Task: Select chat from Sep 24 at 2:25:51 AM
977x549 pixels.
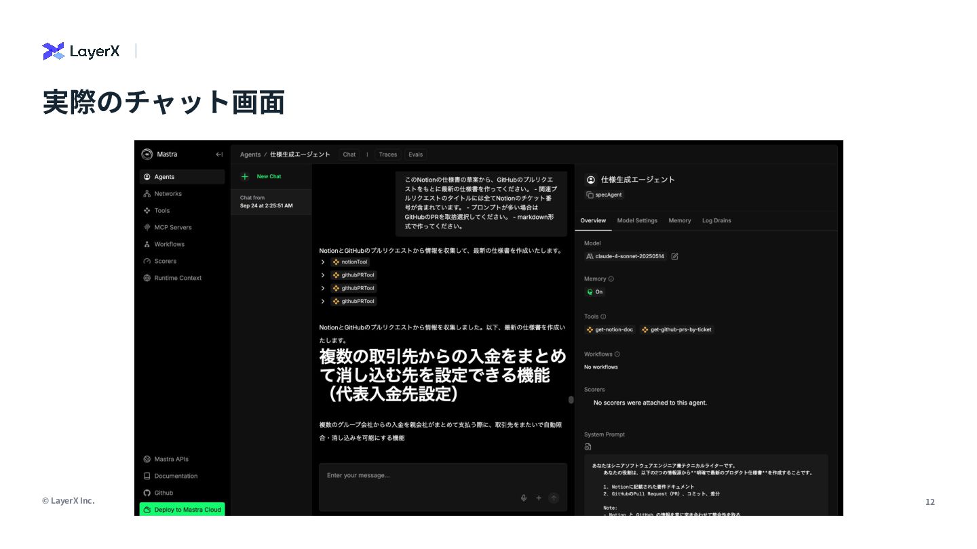Action: 271,201
